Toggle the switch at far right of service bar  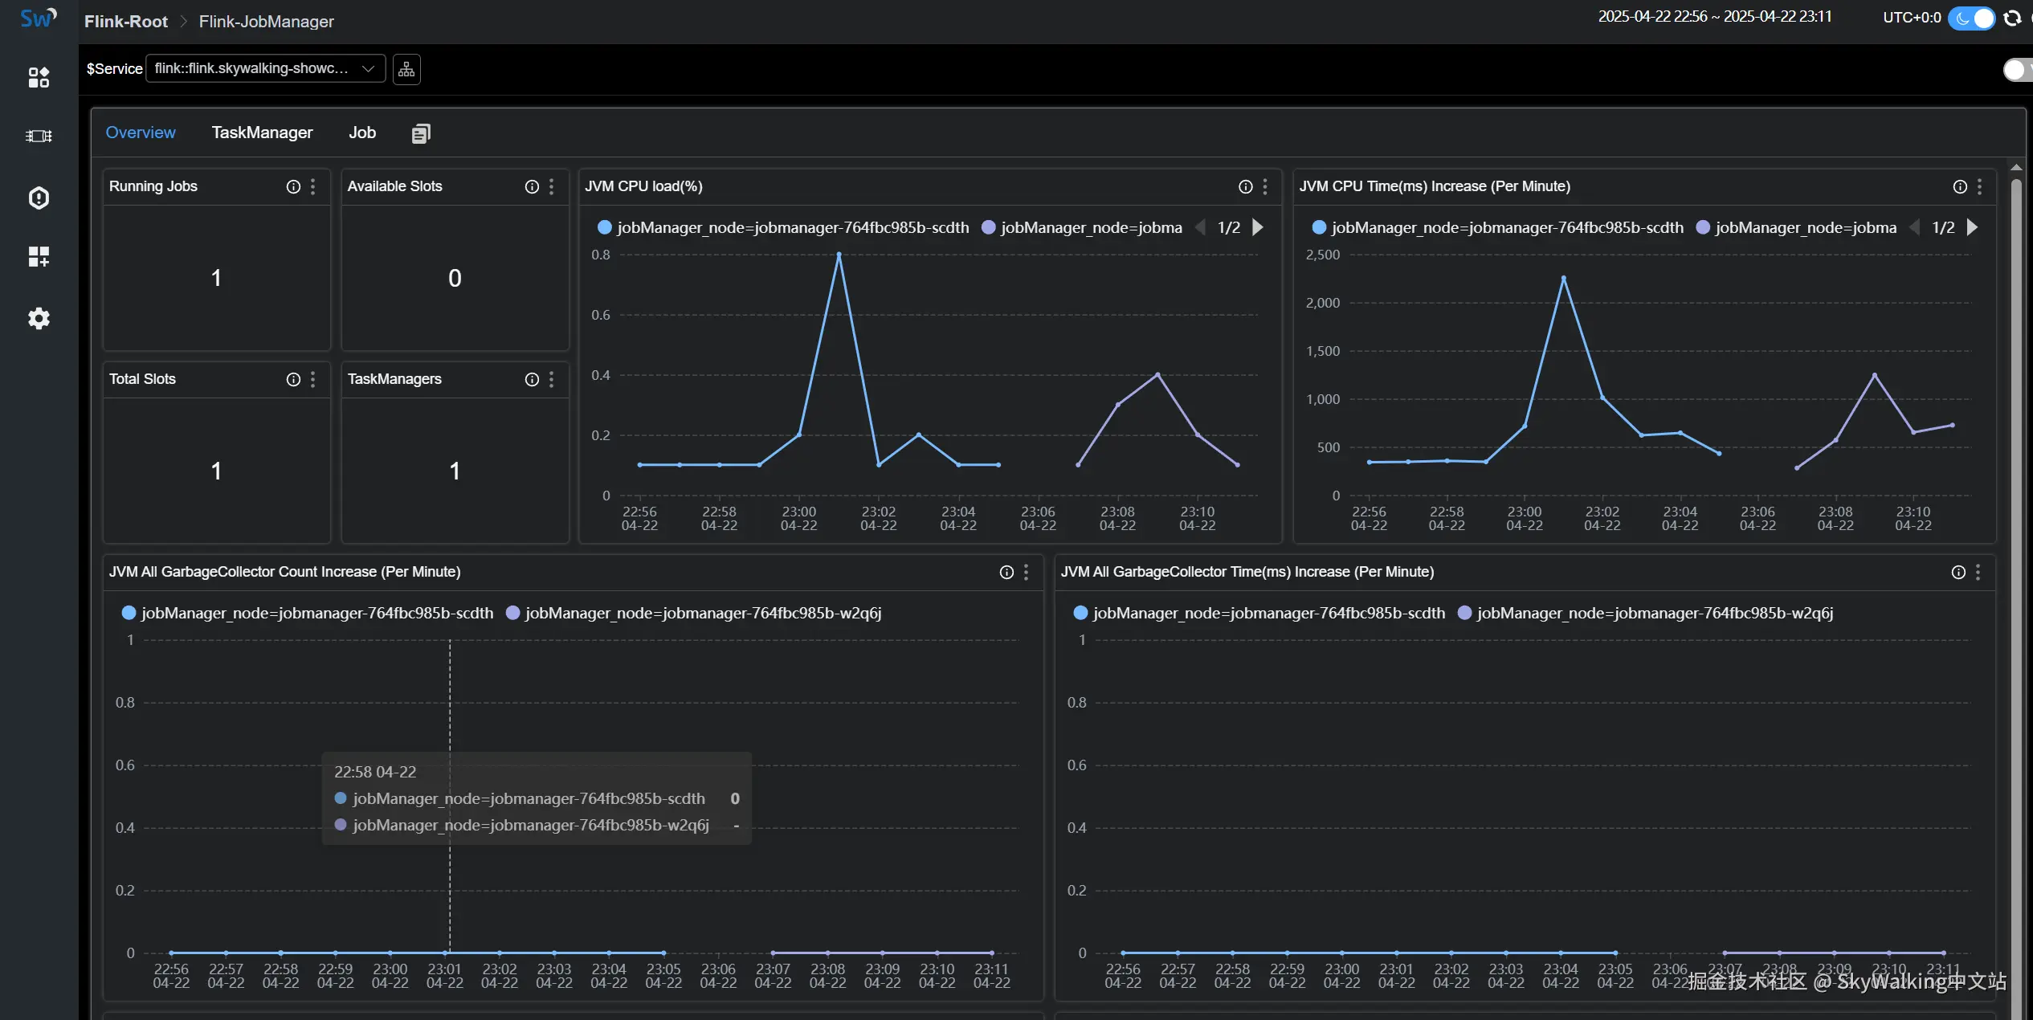coord(2017,70)
